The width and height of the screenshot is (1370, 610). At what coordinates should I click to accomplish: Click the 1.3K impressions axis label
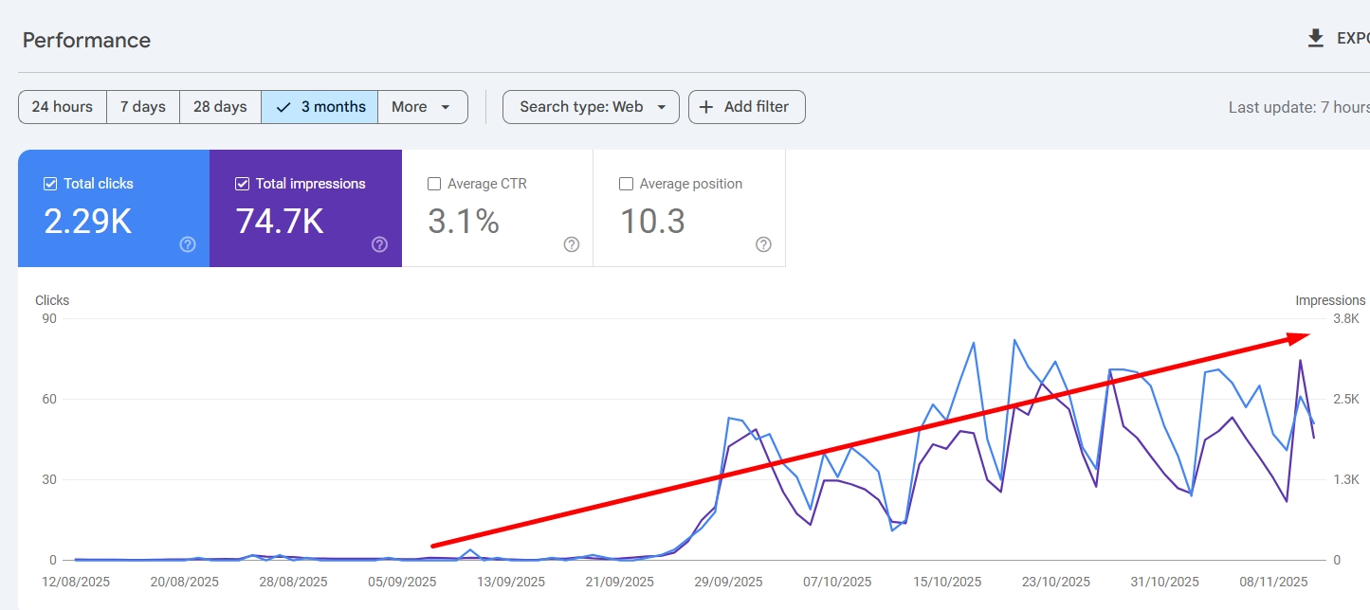click(1346, 480)
